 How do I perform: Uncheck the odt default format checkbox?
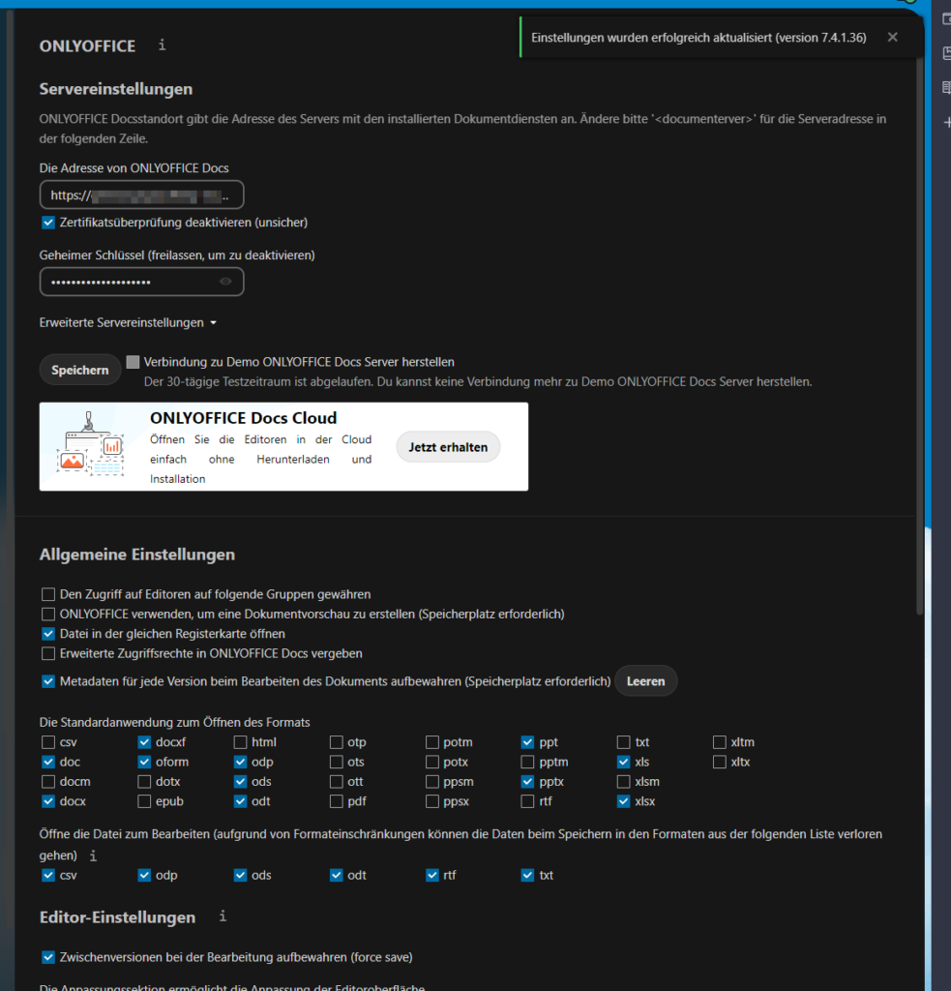click(x=240, y=800)
